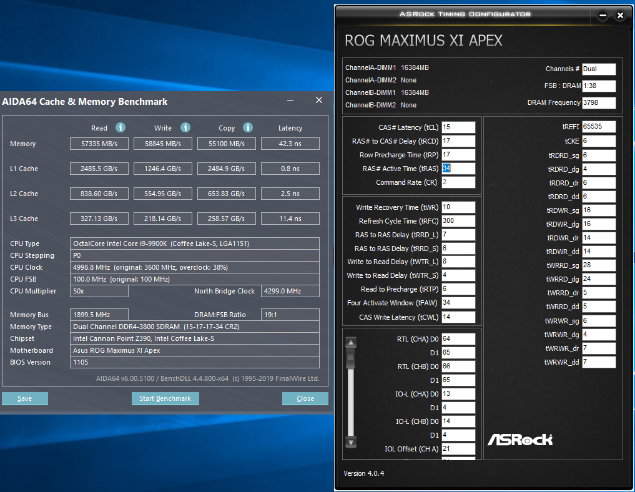Click the Memory Type field text

pyautogui.click(x=195, y=327)
